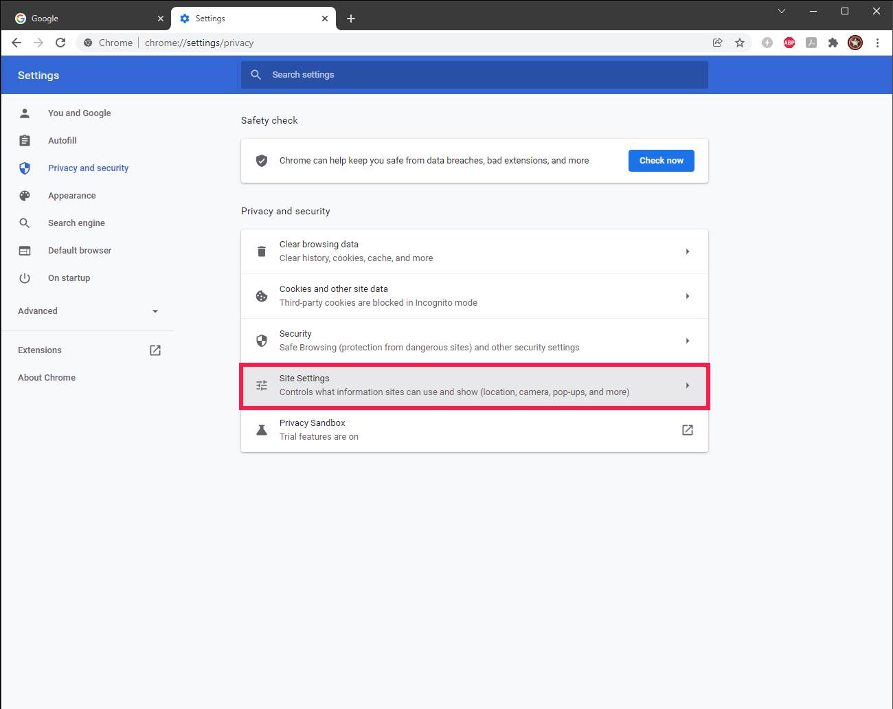Select Appearance in the sidebar

click(x=71, y=196)
